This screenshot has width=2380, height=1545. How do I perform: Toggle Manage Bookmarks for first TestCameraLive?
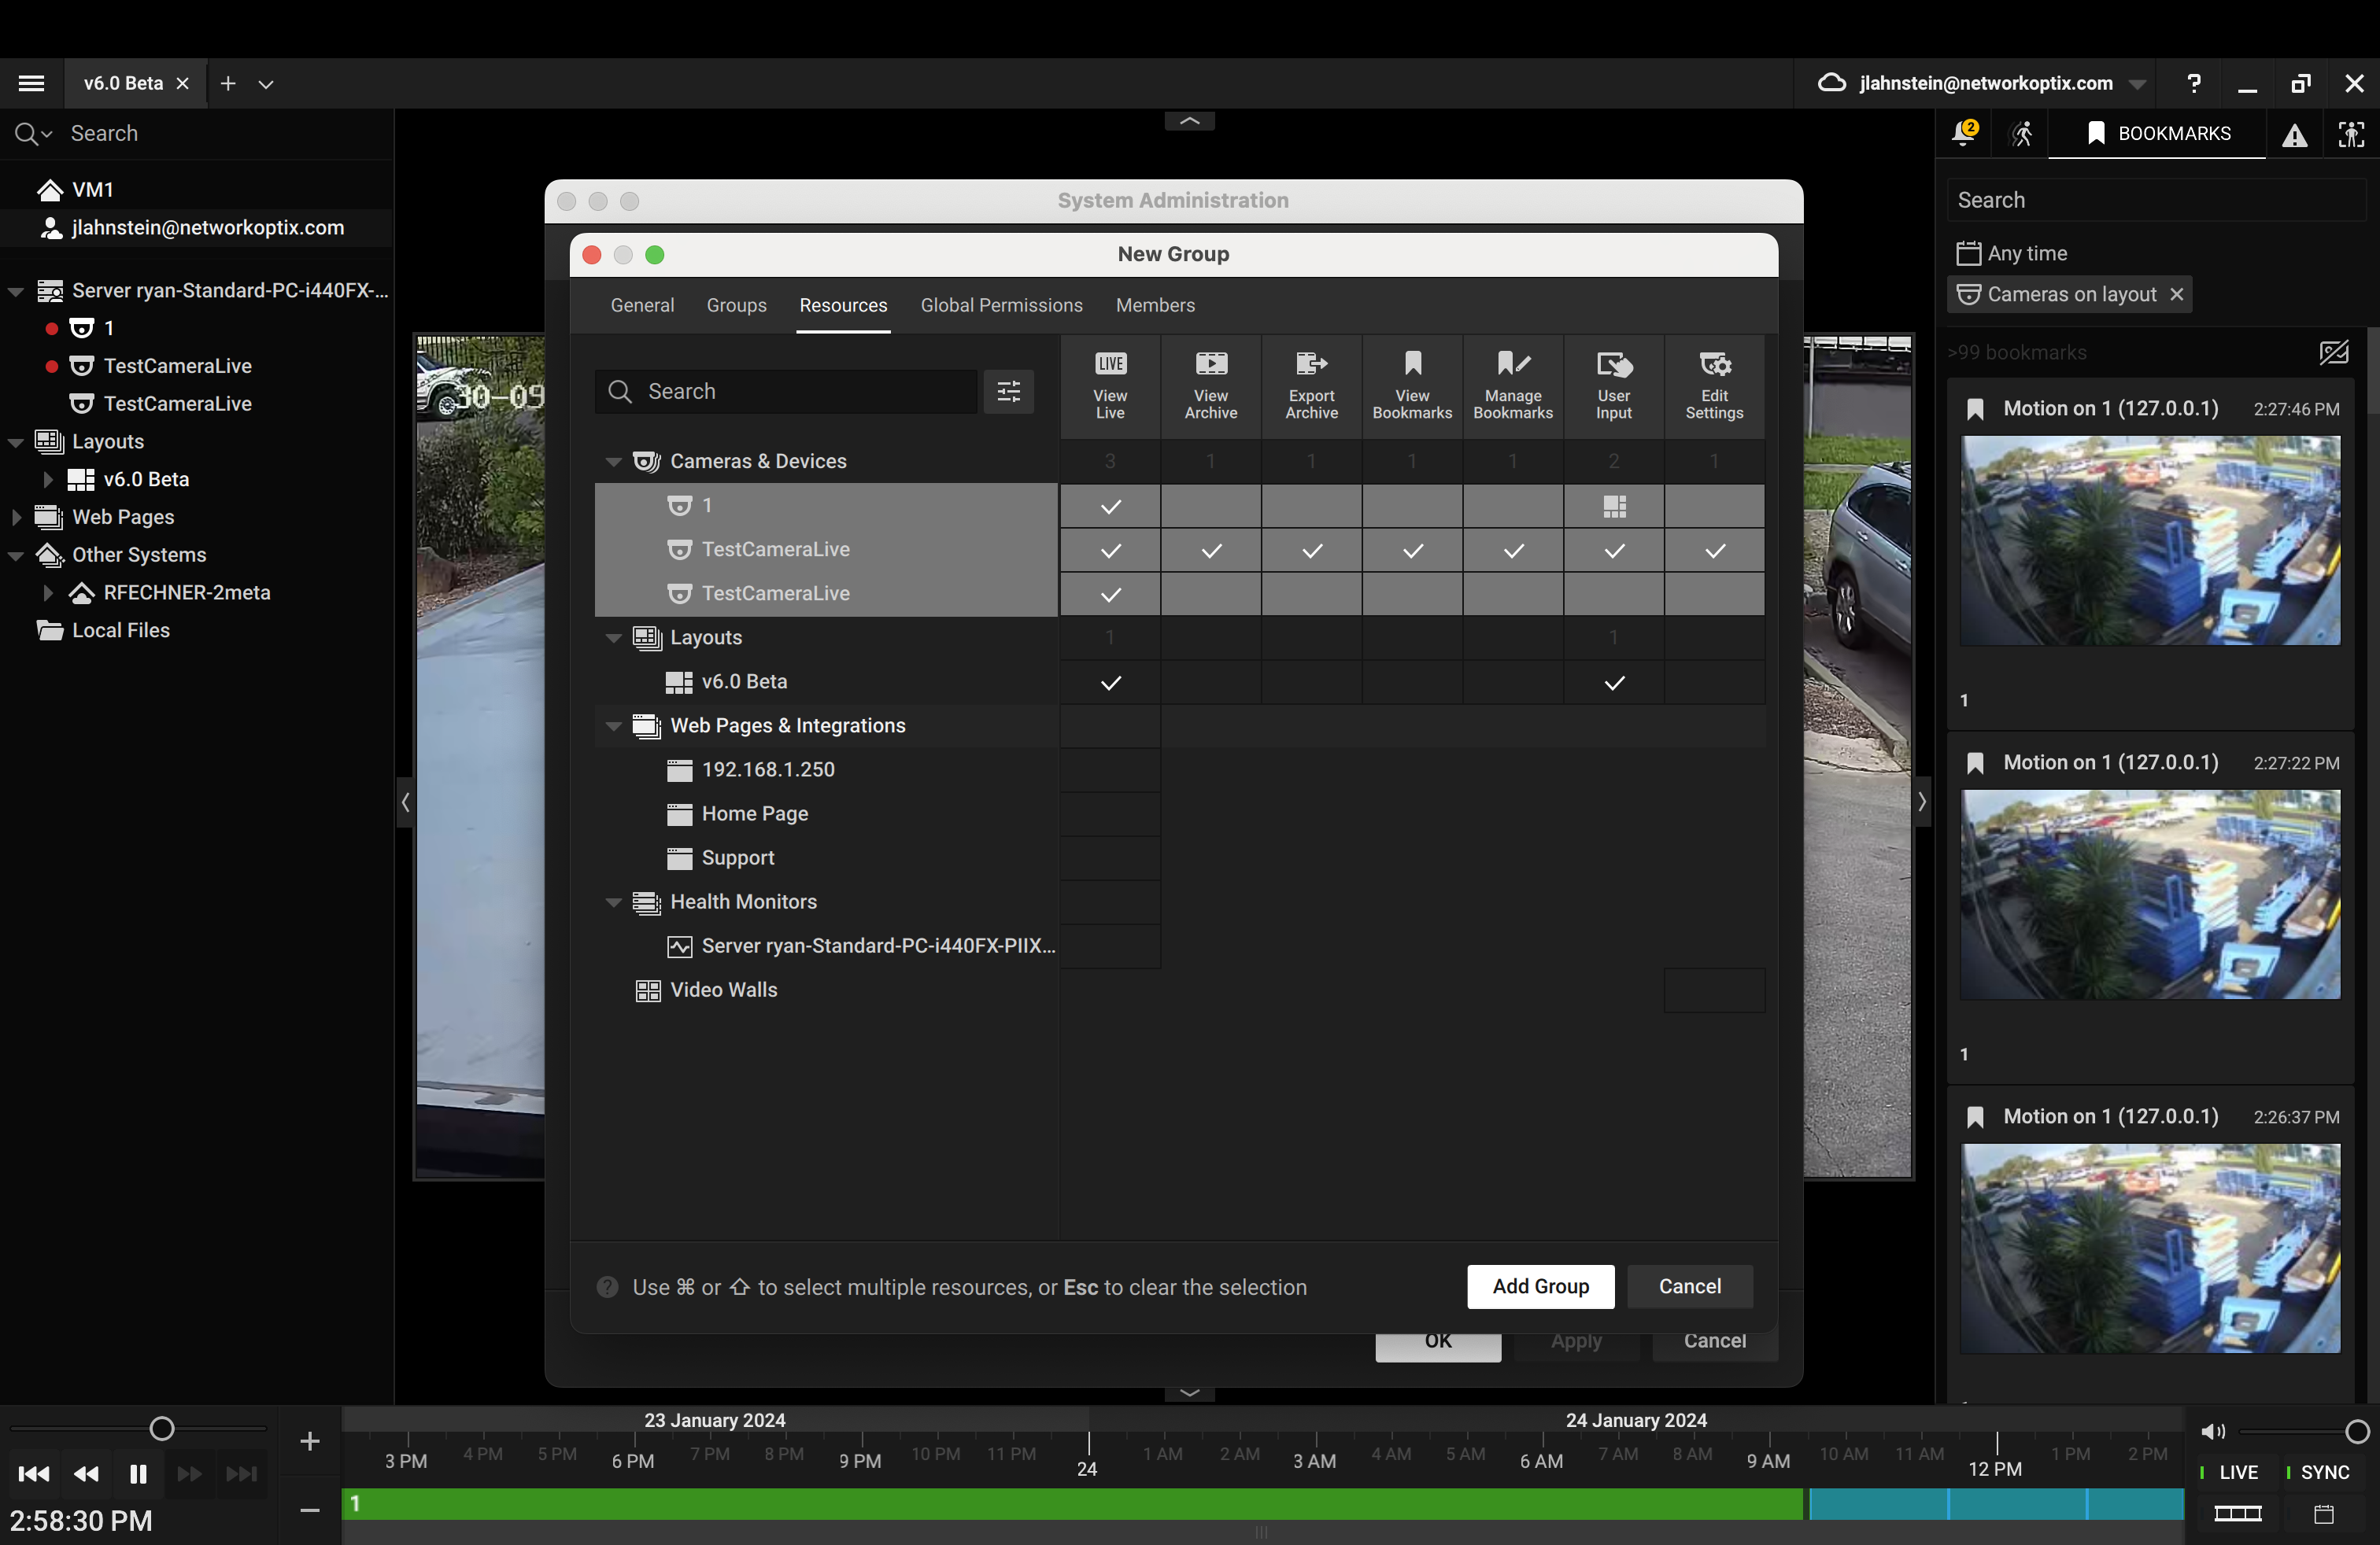tap(1513, 550)
